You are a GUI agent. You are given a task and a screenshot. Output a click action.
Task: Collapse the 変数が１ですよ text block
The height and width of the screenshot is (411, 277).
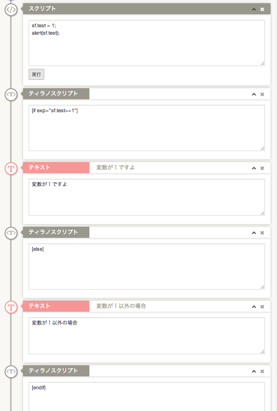253,168
